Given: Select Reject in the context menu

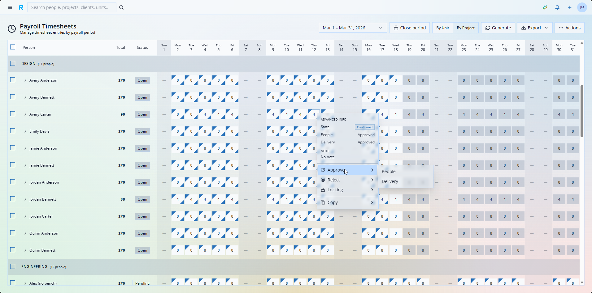Looking at the screenshot, I should pyautogui.click(x=333, y=180).
